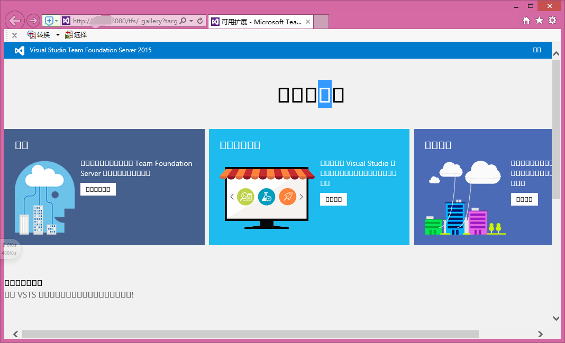Click the green build icon on the monitor
The width and height of the screenshot is (565, 343).
(246, 197)
